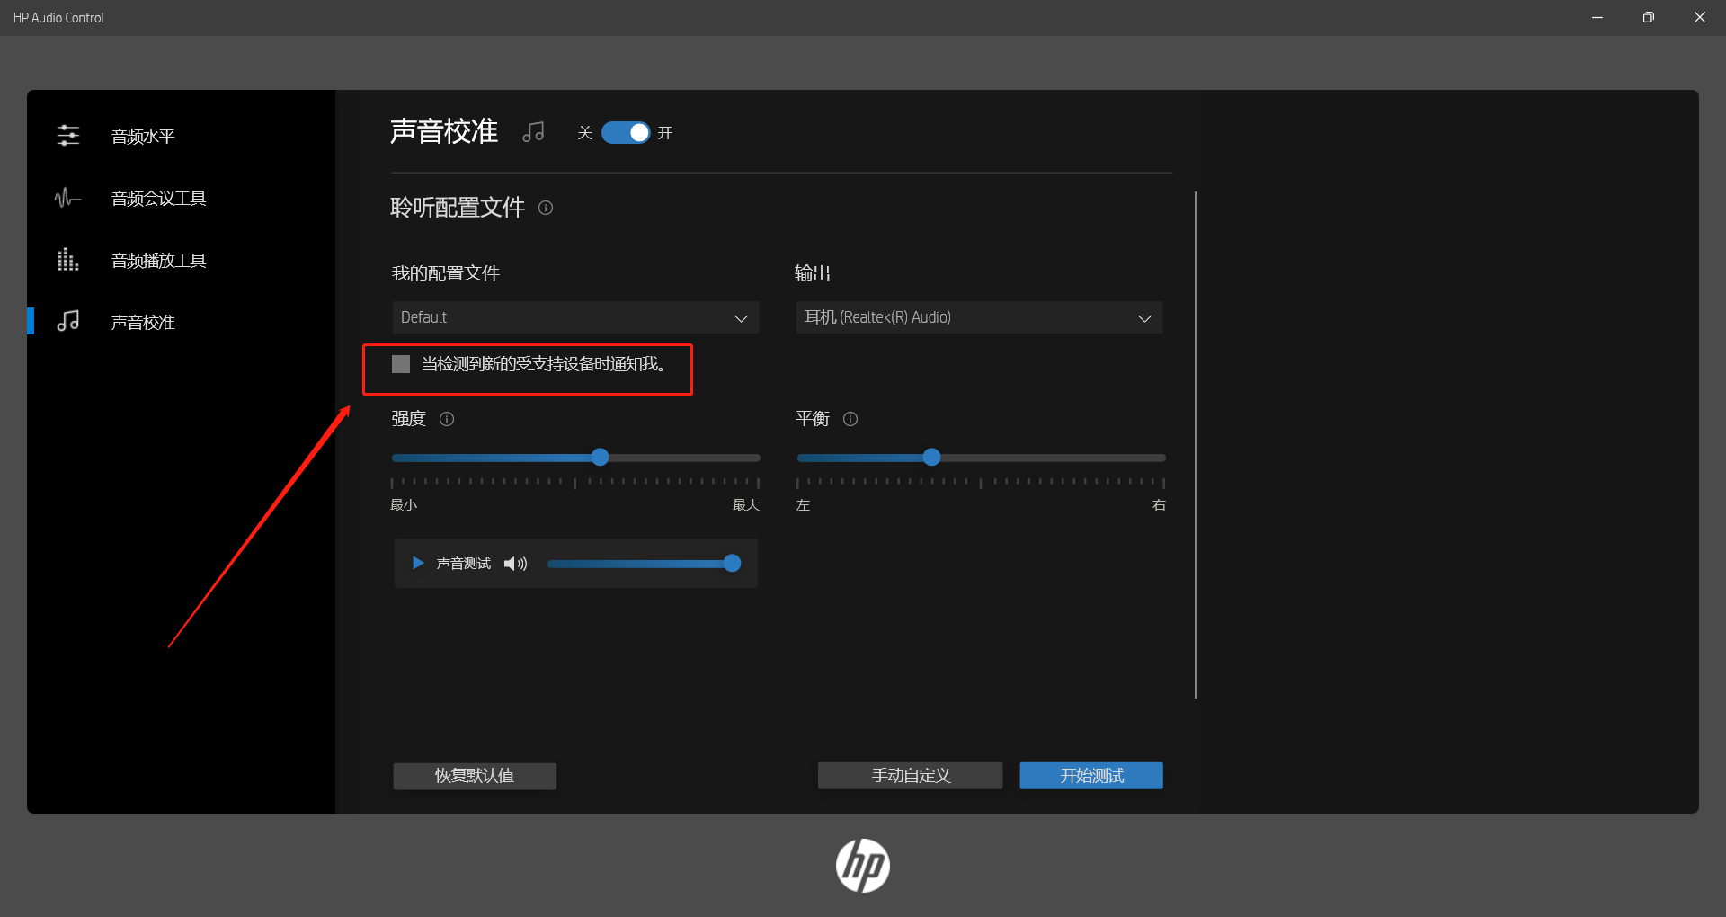
Task: Go to 音频水平 menu item
Action: (x=143, y=136)
